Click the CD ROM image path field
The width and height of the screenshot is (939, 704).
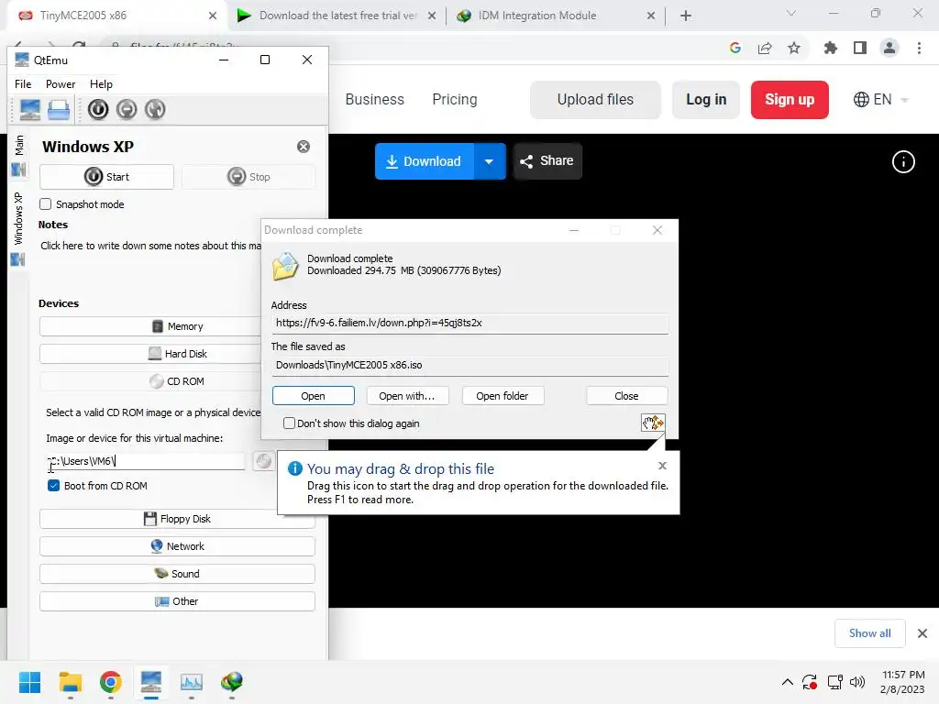146,461
